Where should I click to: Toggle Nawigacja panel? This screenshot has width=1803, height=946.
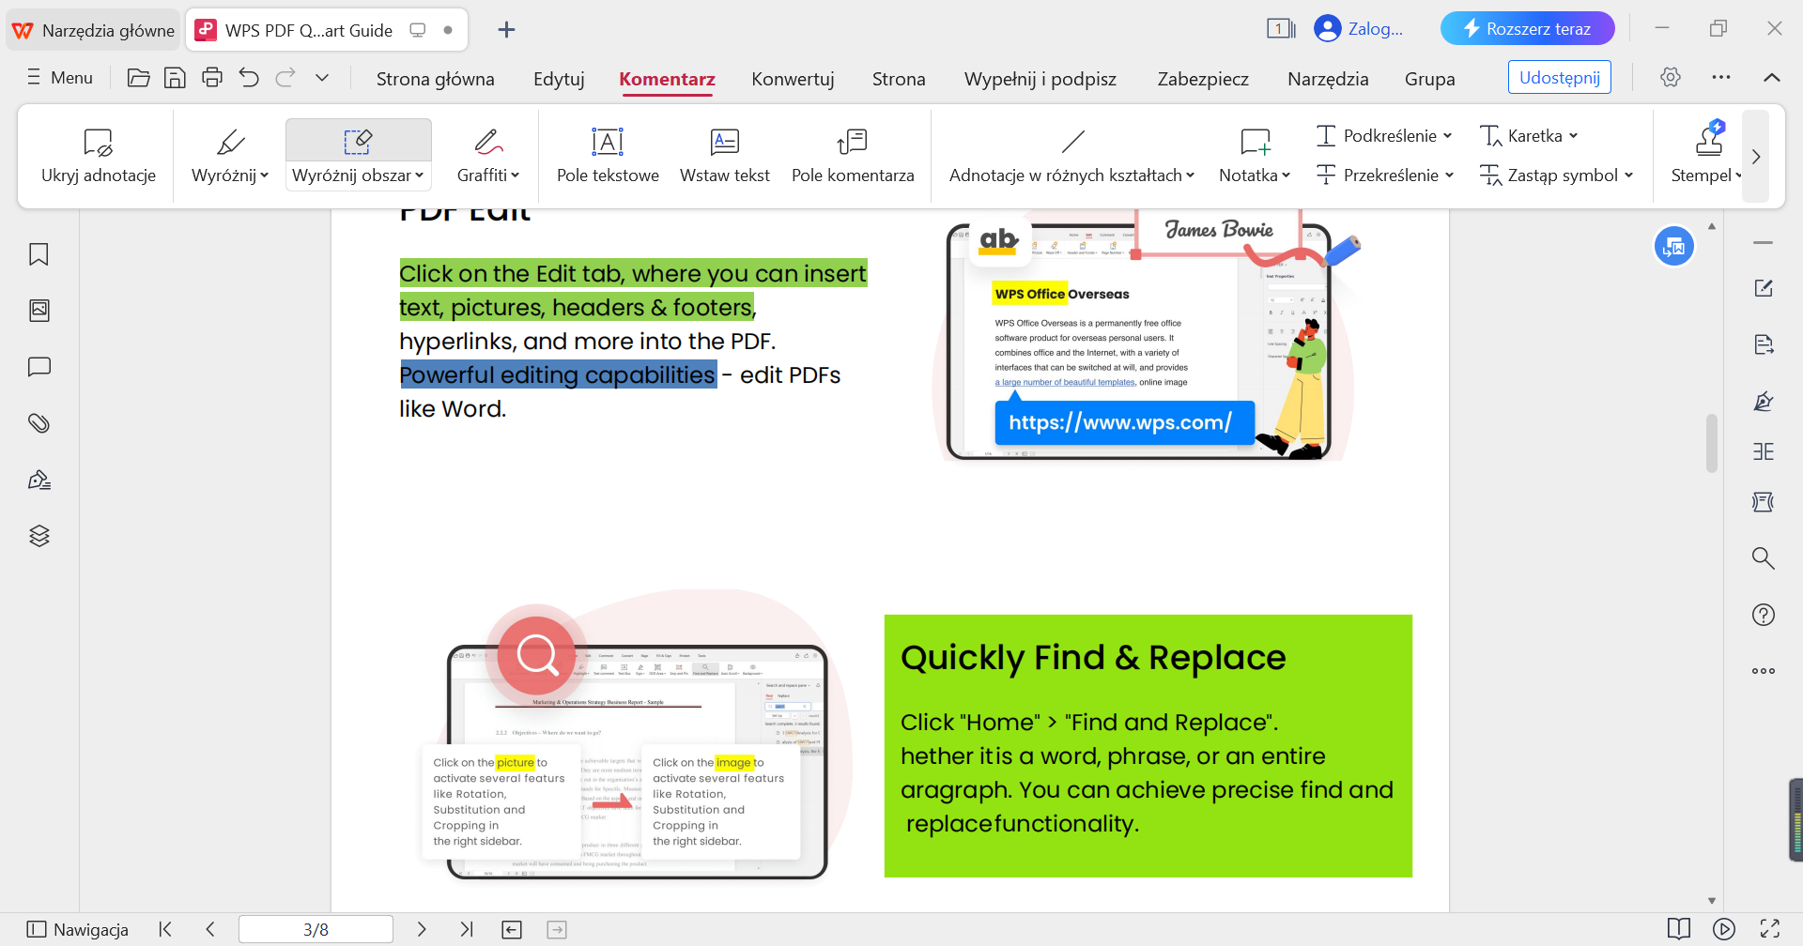click(78, 929)
